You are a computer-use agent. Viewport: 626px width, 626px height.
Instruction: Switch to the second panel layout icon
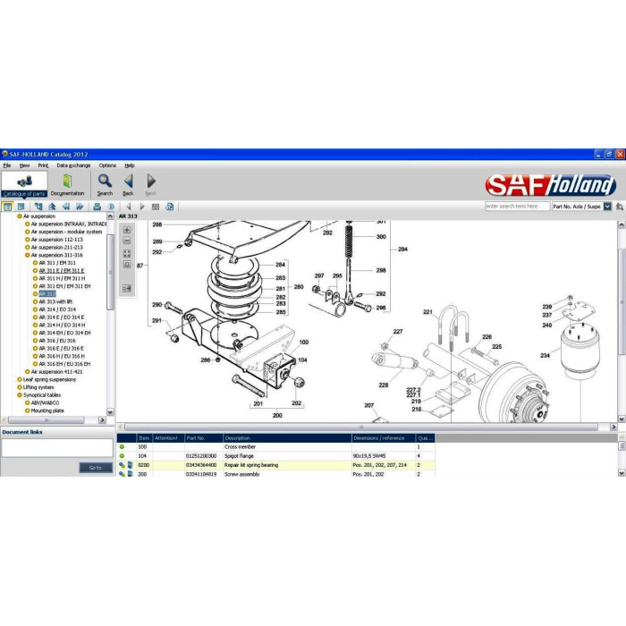[21, 207]
